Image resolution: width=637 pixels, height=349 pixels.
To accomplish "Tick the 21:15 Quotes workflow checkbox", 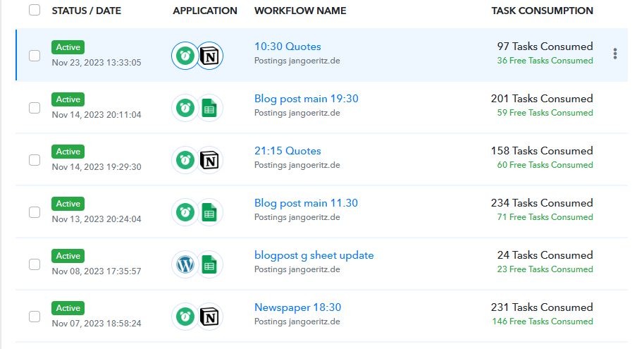I will [35, 160].
